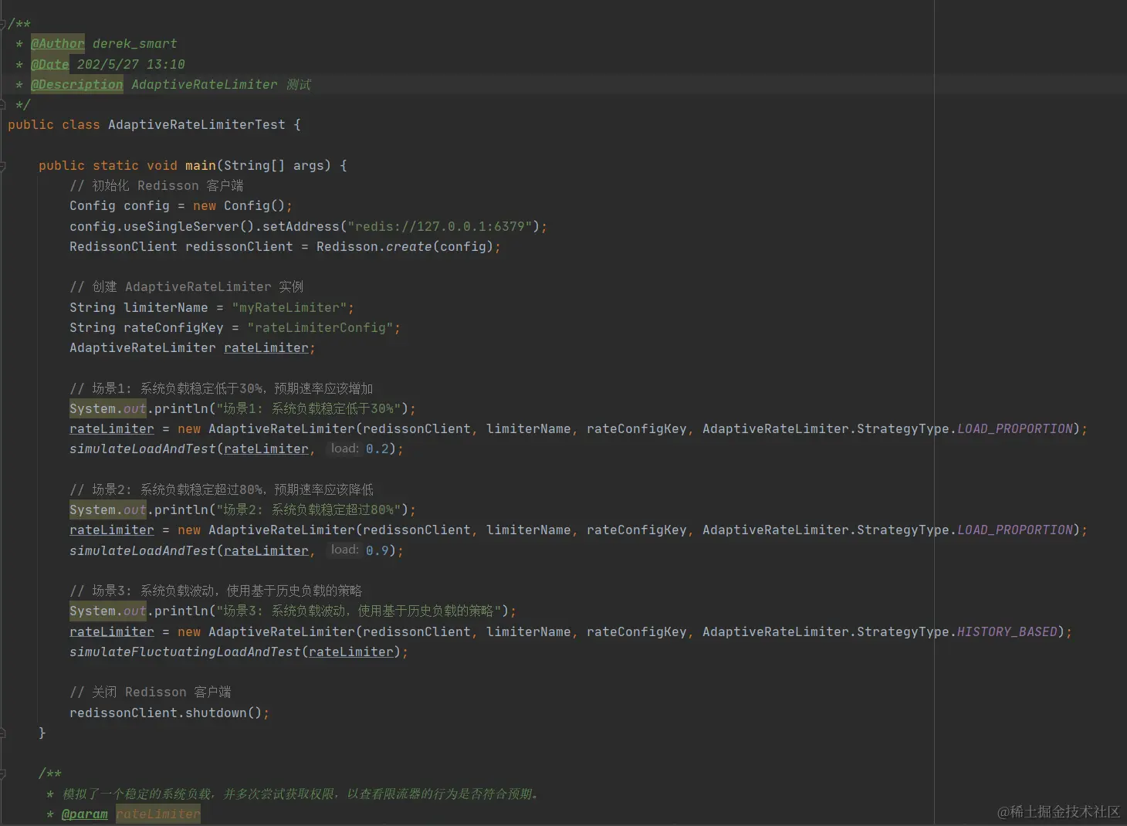Click the comment 创建 AdaptiveRateLimiter 实例
This screenshot has width=1127, height=826.
coord(187,287)
